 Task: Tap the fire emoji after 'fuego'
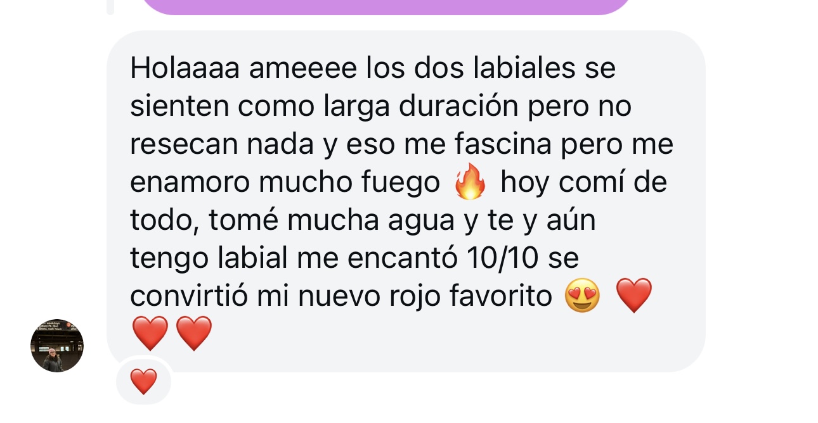click(471, 183)
